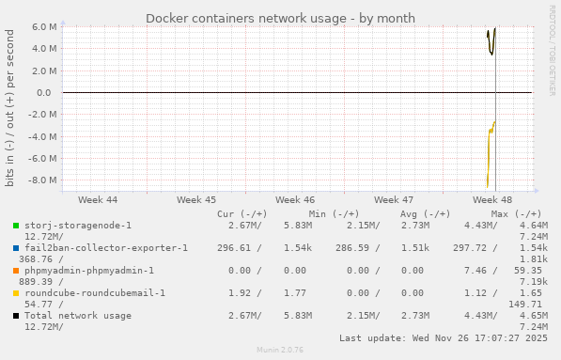
Task: Click the 'Avg (-/+)' column header
Action: coord(425,214)
